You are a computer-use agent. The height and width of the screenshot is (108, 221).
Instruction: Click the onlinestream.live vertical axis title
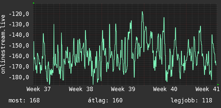(3, 44)
